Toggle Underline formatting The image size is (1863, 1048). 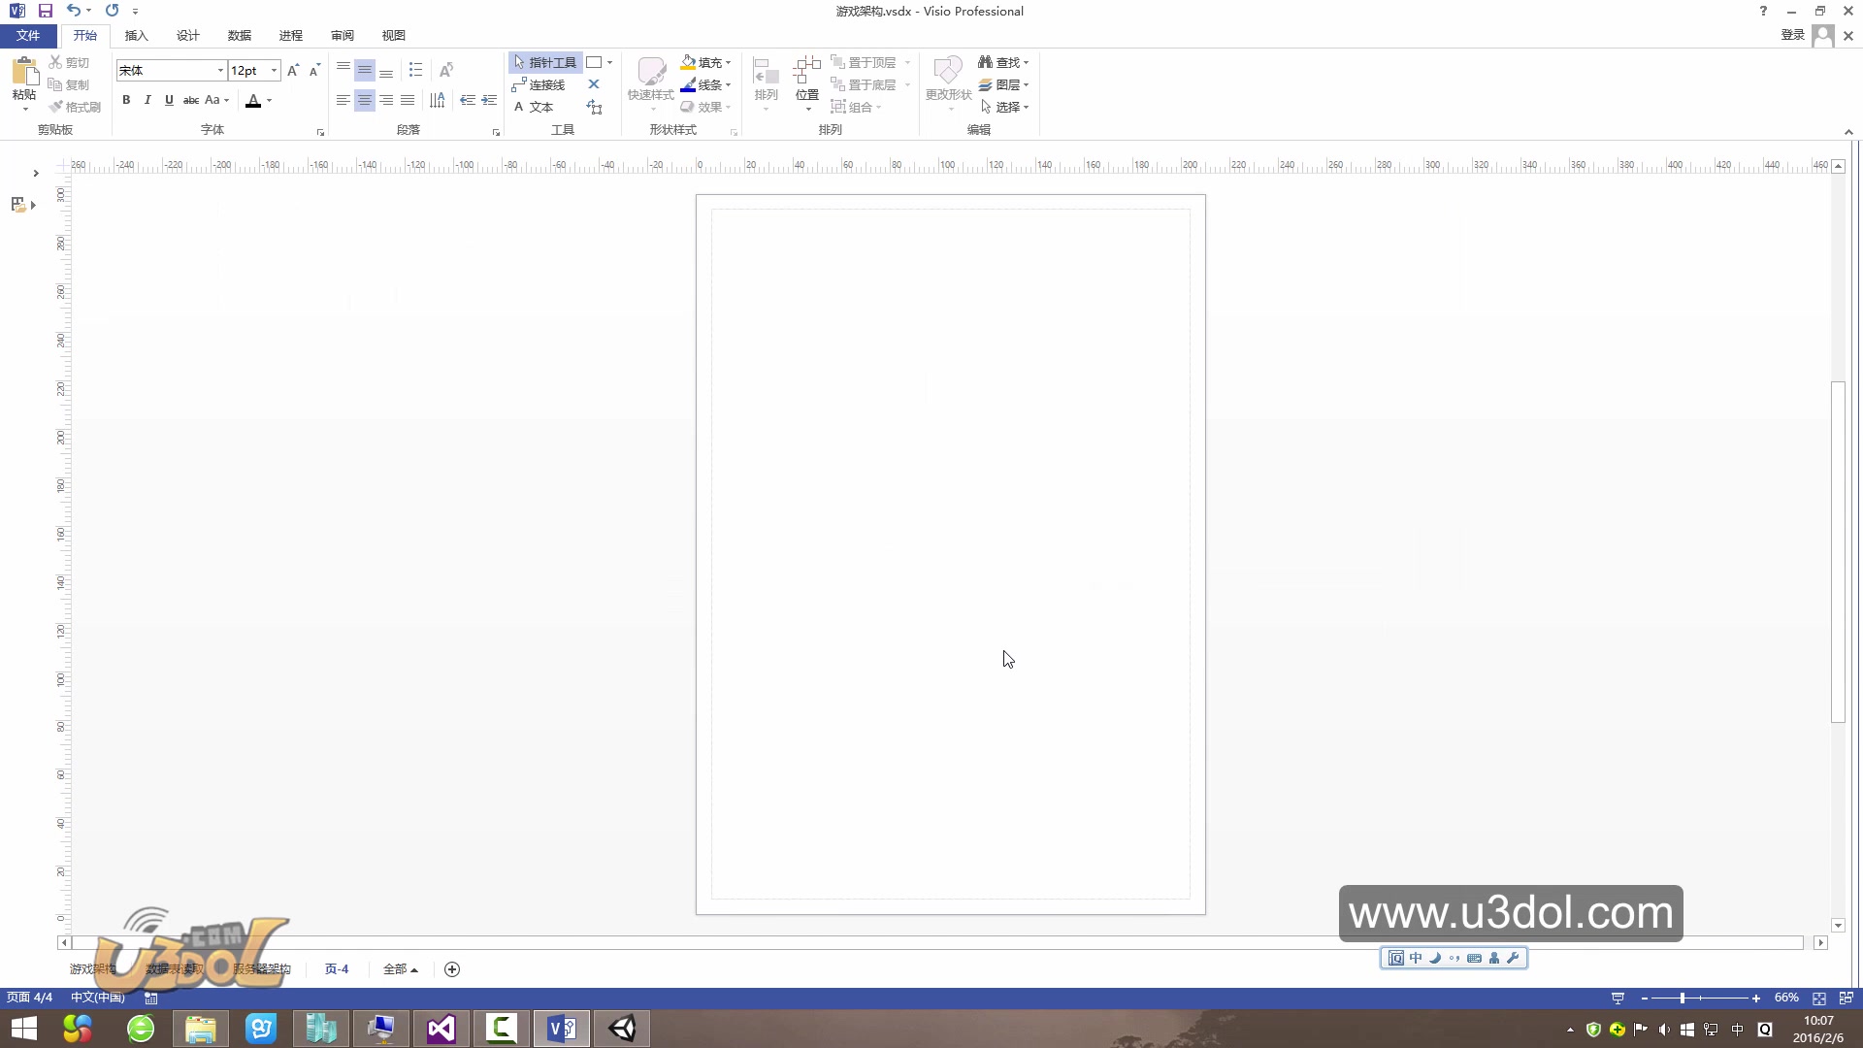point(169,100)
